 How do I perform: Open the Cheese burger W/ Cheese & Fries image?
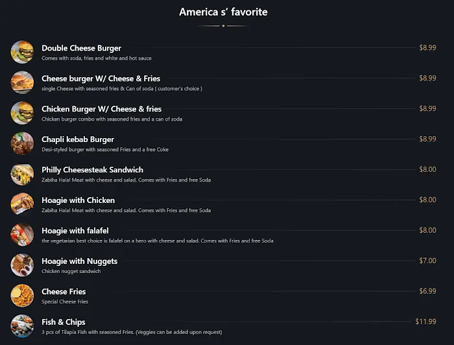point(22,82)
